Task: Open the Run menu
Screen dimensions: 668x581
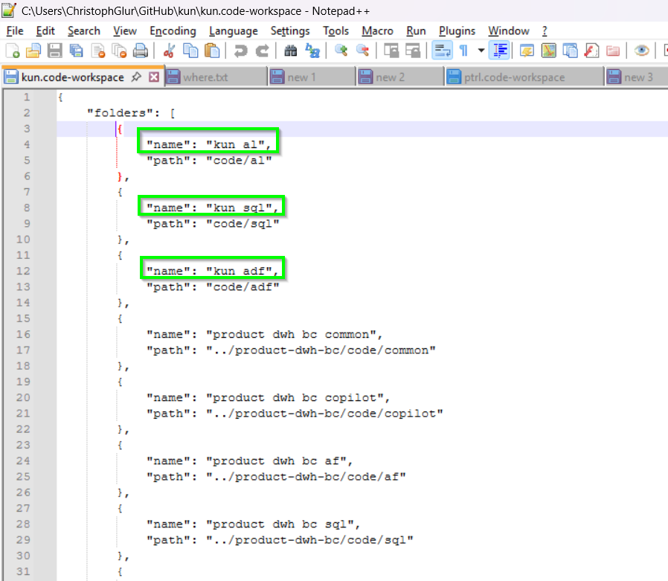Action: 416,31
